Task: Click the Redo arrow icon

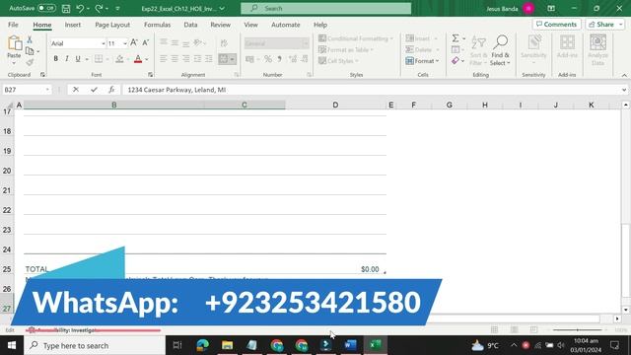Action: pyautogui.click(x=99, y=9)
